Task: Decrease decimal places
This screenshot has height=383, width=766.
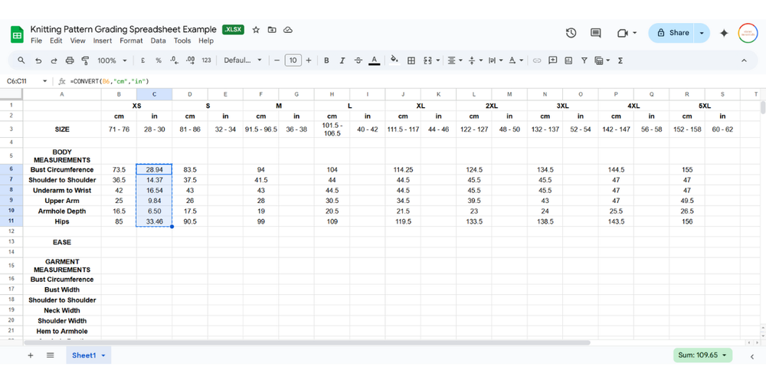Action: pos(175,61)
